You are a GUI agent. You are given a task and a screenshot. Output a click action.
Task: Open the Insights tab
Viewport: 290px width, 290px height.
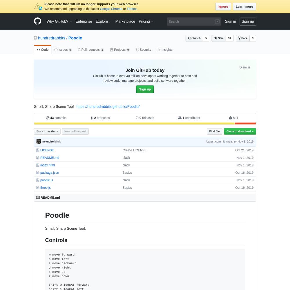tap(165, 50)
